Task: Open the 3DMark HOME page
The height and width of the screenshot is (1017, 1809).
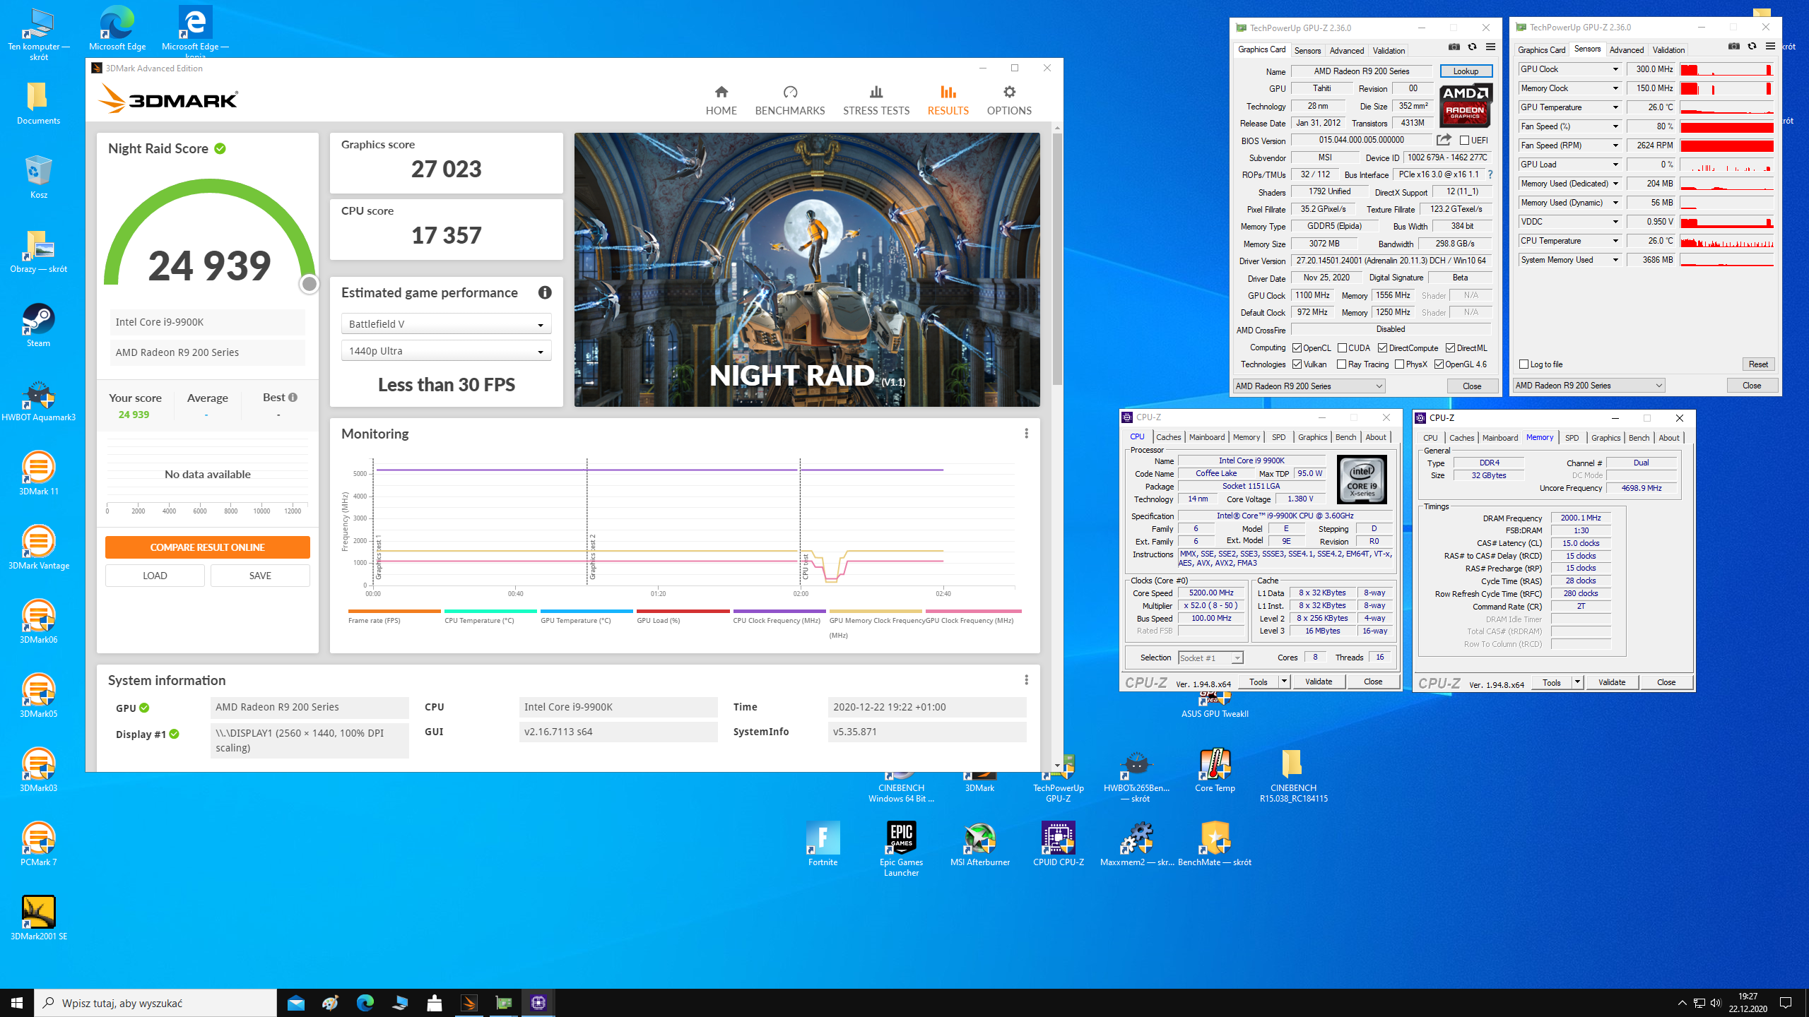Action: (721, 100)
